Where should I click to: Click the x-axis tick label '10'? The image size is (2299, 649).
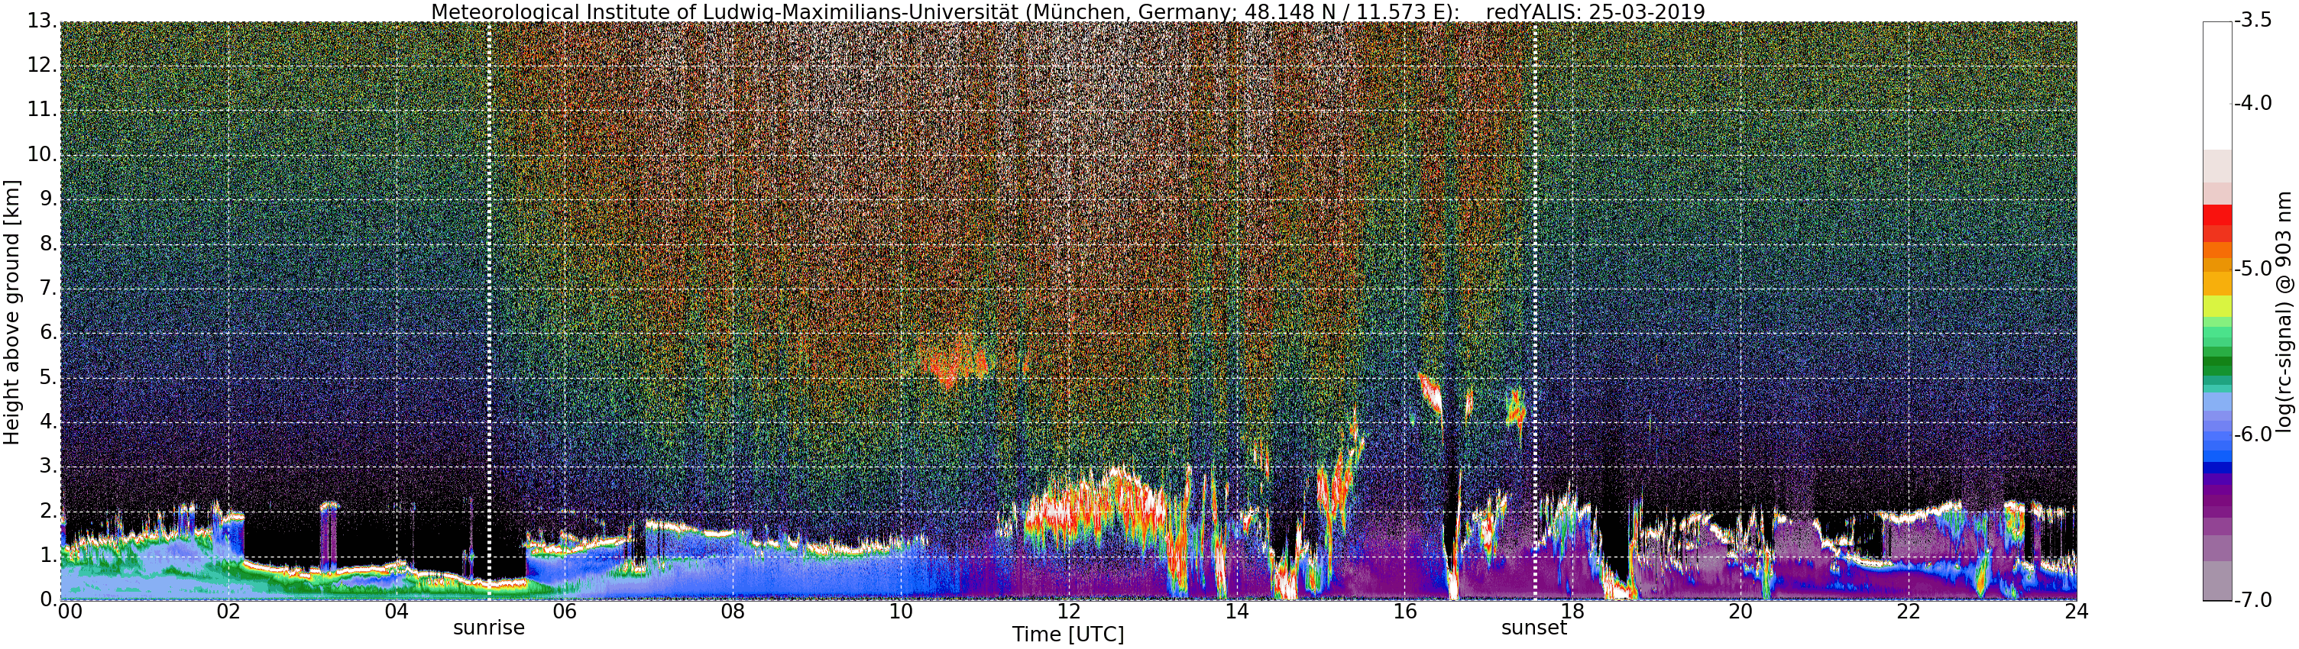pyautogui.click(x=901, y=612)
